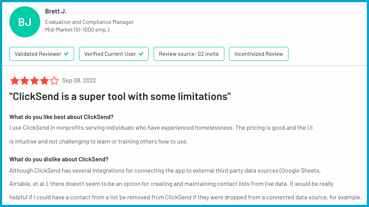The height and width of the screenshot is (207, 369).
Task: Open reviewer name Brett J.
Action: [56, 12]
